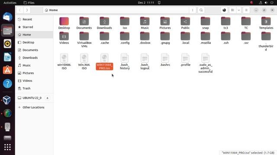Select the .ssh folder

(225, 36)
